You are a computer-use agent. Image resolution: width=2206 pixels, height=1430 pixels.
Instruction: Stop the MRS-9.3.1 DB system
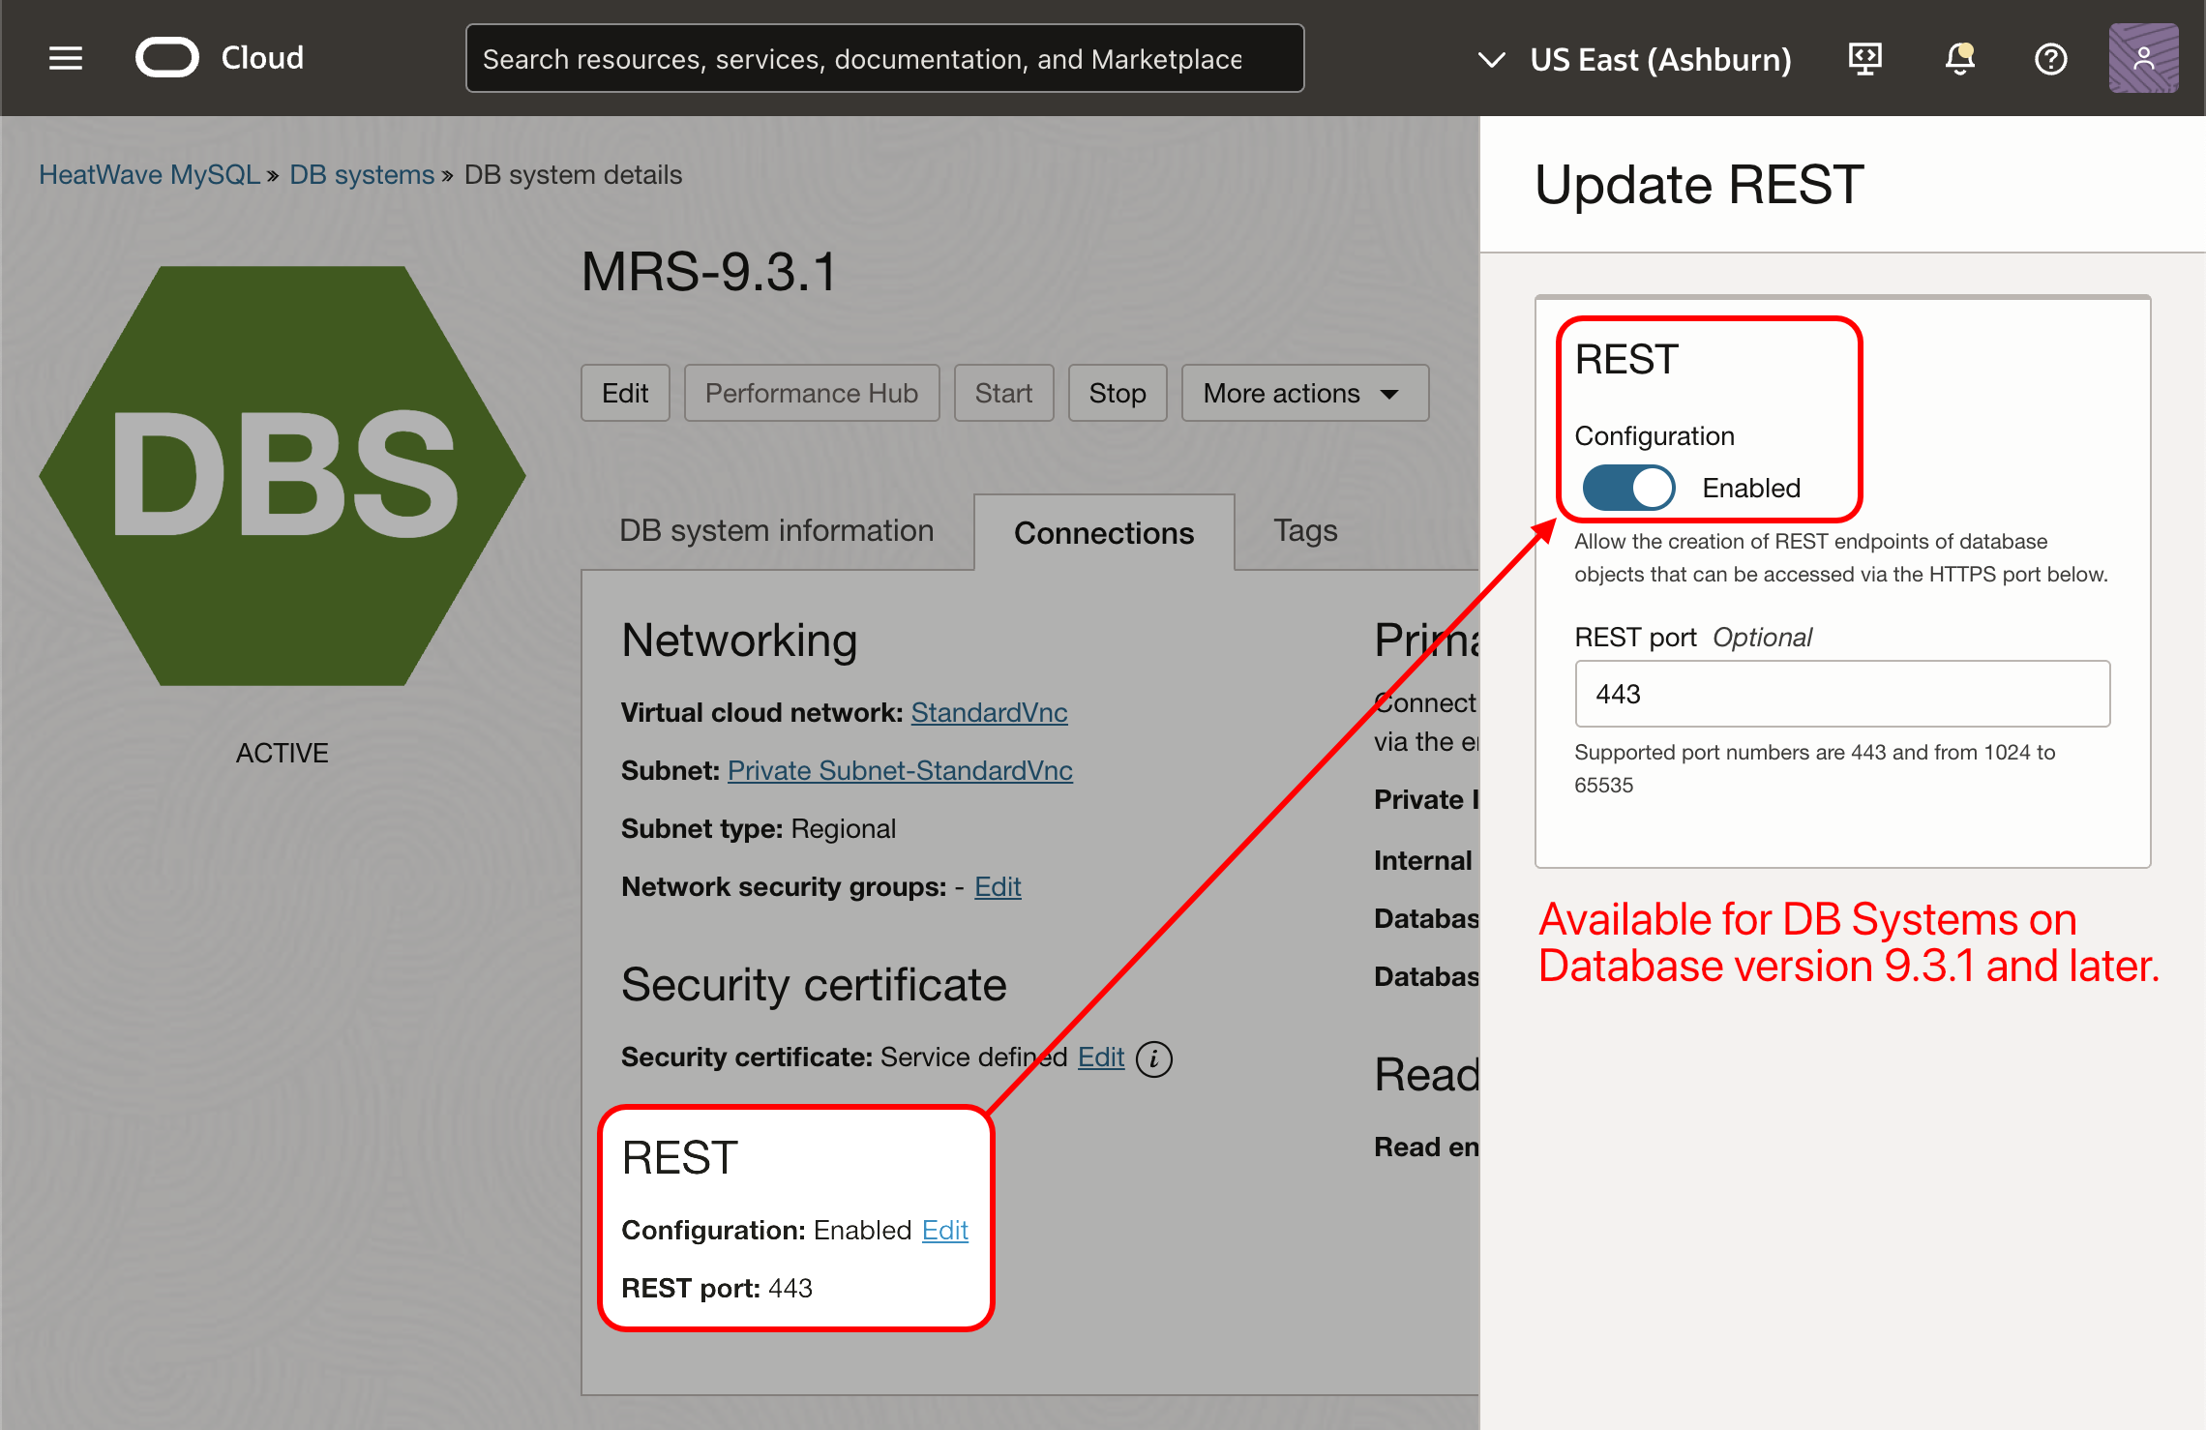1117,393
